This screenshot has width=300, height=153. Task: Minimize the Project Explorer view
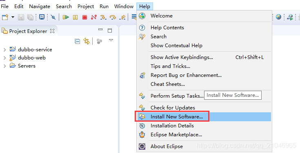(x=100, y=30)
